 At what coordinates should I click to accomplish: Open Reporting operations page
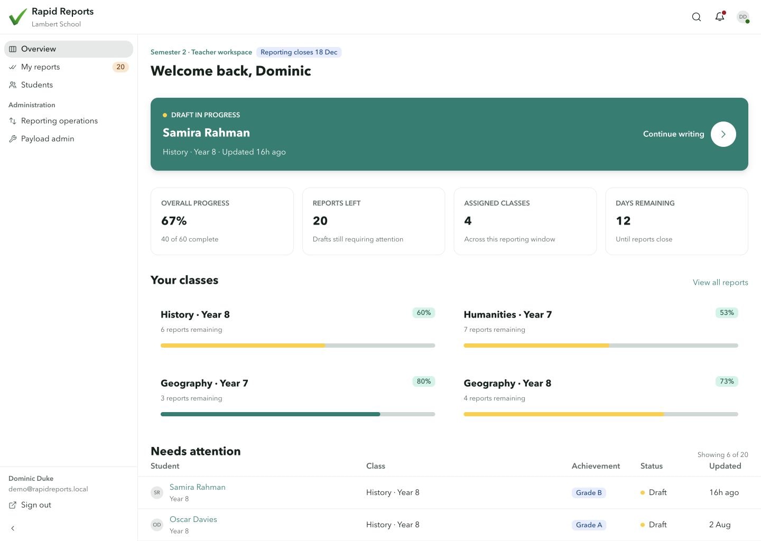point(69,121)
